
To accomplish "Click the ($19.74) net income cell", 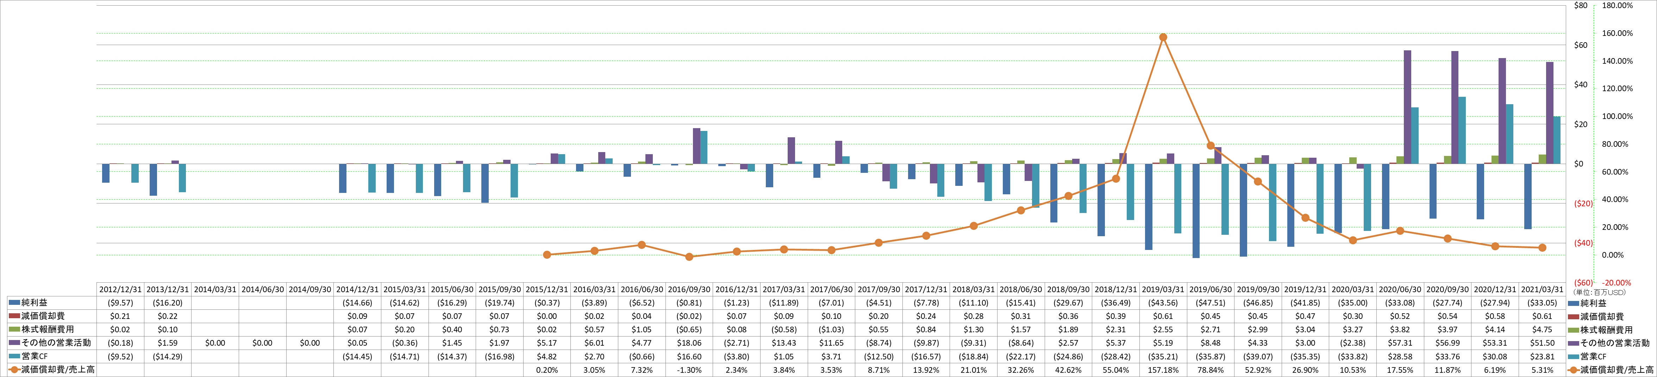I will click(500, 303).
